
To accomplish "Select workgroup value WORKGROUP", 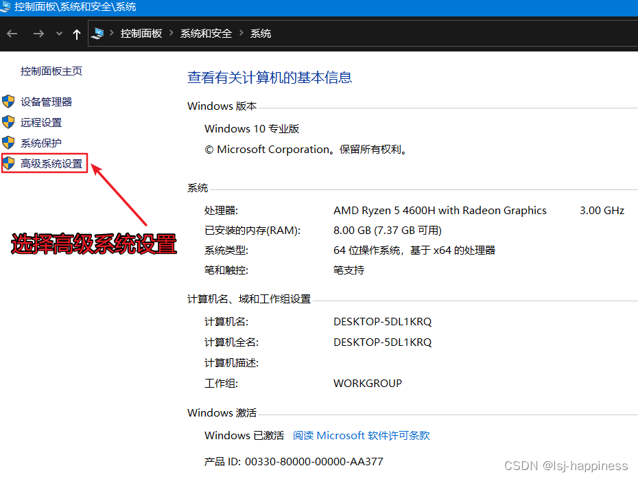I will coord(368,384).
